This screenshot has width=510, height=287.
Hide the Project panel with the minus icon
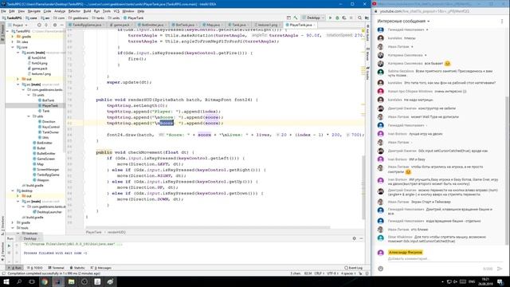pos(61,25)
